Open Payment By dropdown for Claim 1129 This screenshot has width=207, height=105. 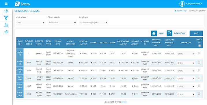point(186,78)
